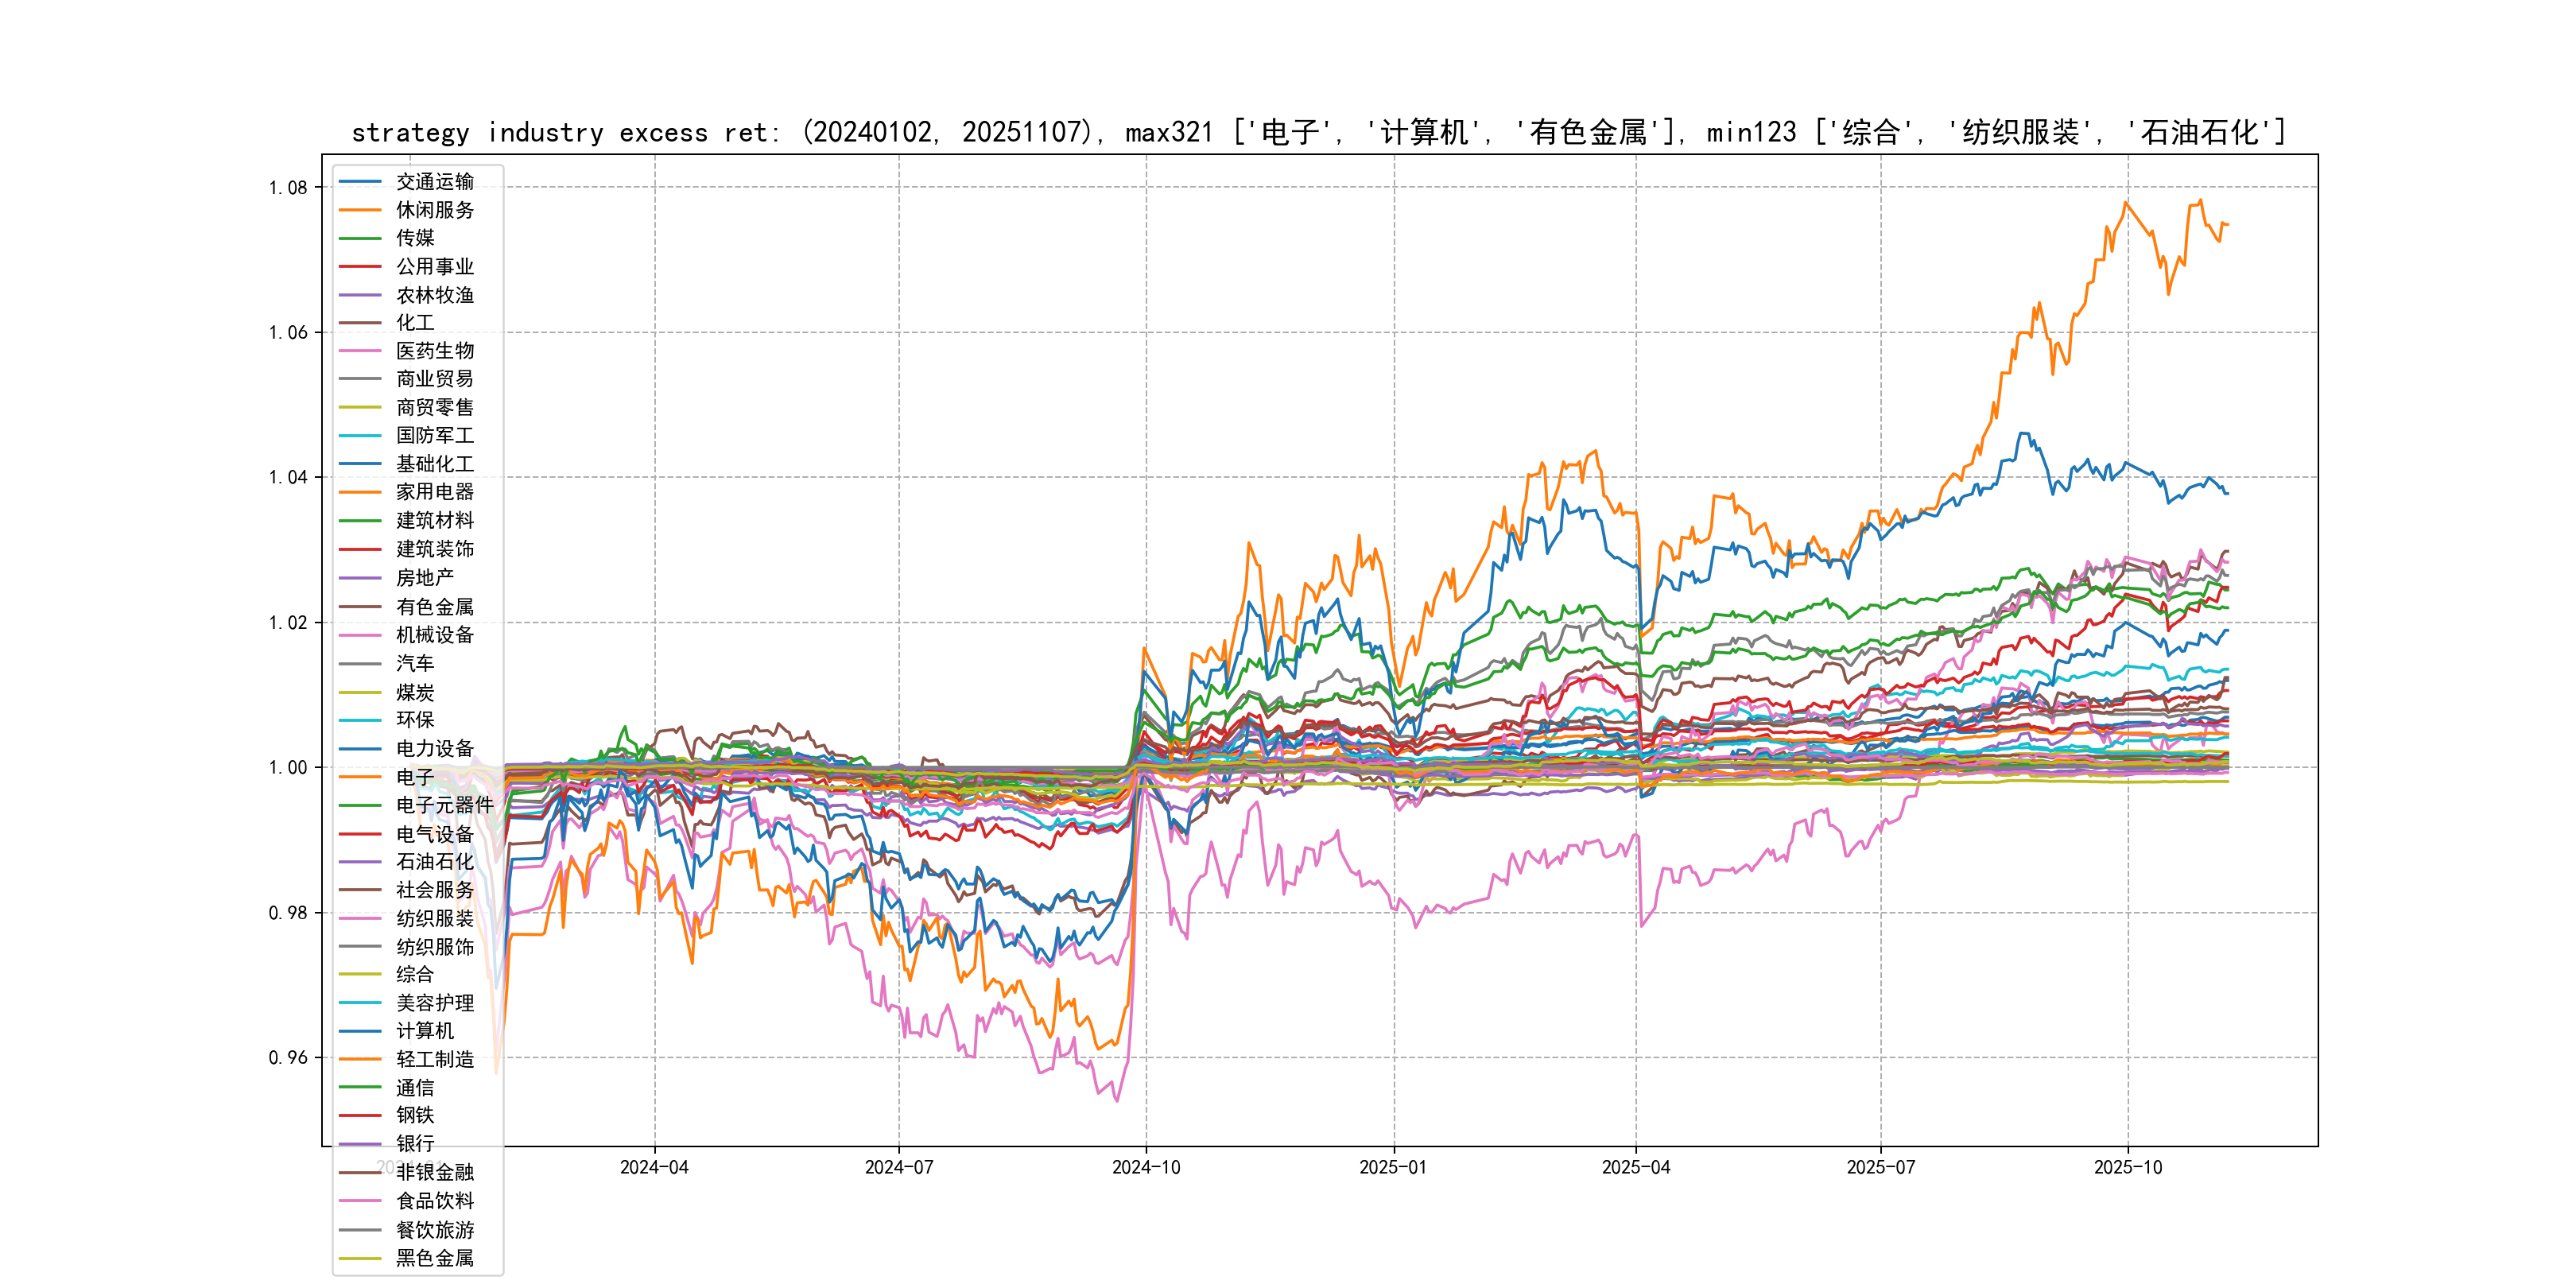2576x1288 pixels.
Task: Click the 0.96 y-axis tick label
Action: click(288, 1058)
